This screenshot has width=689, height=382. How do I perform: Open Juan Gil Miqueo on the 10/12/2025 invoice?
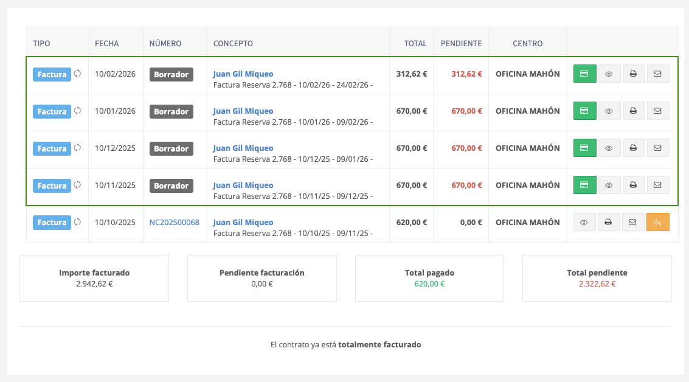243,148
